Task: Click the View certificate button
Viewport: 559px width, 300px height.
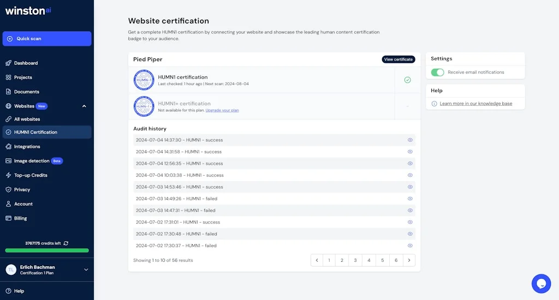Action: [398, 59]
